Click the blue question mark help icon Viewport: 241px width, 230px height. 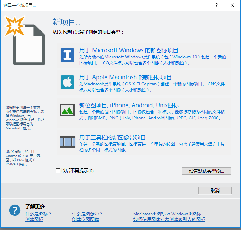pos(15,210)
